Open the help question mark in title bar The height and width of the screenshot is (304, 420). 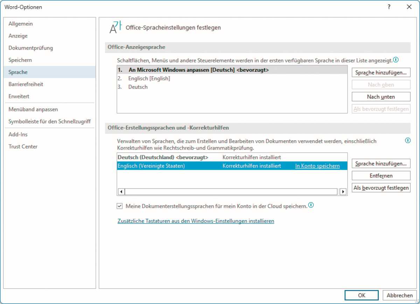pyautogui.click(x=389, y=7)
